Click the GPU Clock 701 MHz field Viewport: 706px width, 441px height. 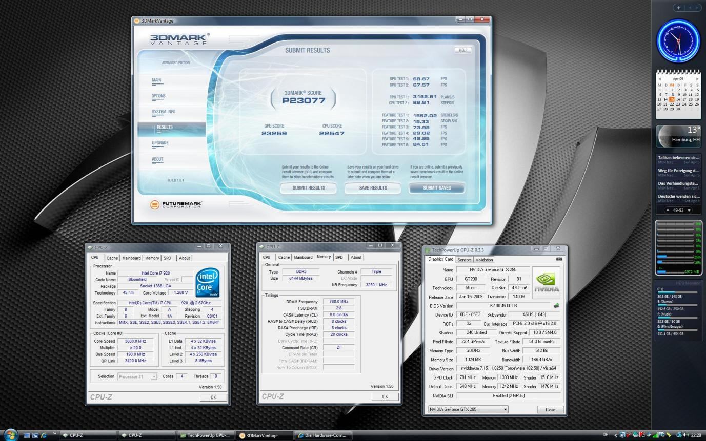(x=467, y=377)
